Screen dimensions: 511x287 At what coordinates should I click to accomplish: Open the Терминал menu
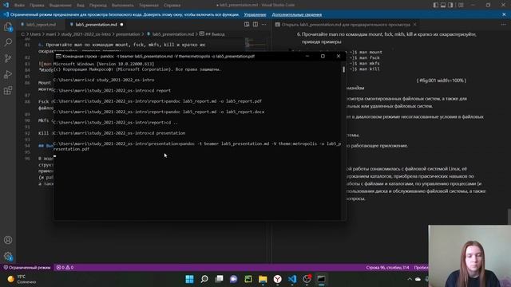149,6
